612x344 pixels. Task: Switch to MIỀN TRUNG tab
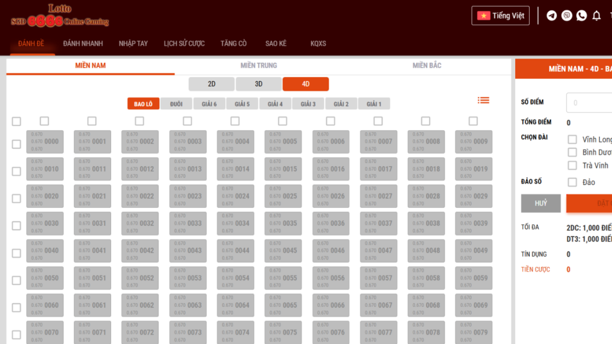click(258, 66)
